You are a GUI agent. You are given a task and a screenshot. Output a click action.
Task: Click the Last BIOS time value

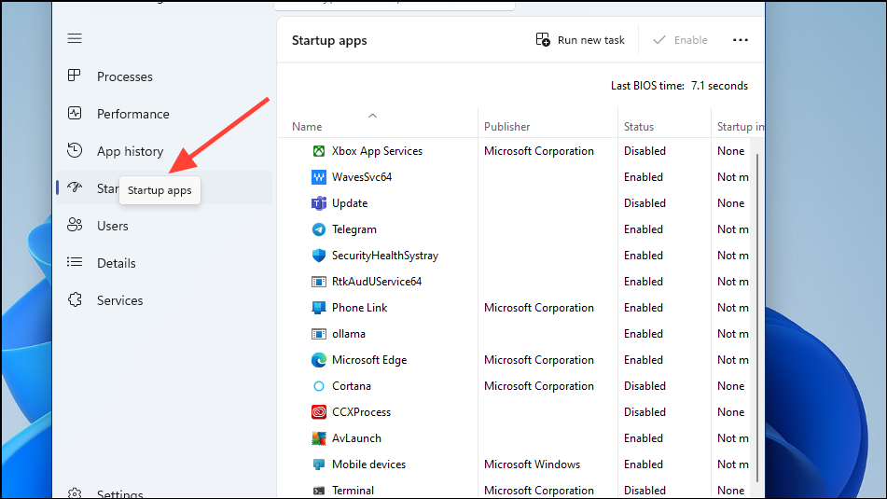719,86
